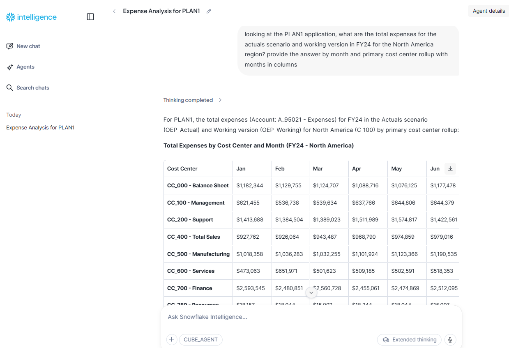
Task: Open Expense Analysis for PLAN1 chat in sidebar
Action: pyautogui.click(x=40, y=128)
